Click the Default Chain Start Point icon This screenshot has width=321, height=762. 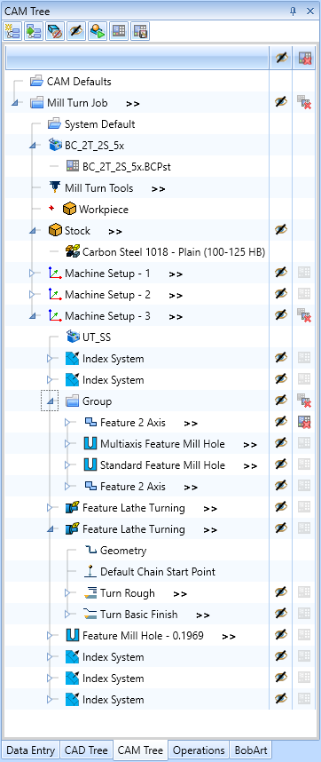[90, 572]
